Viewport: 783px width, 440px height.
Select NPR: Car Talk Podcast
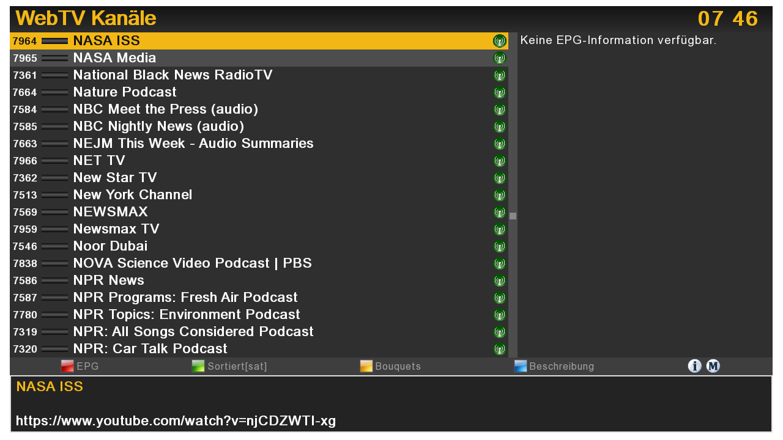(x=150, y=349)
